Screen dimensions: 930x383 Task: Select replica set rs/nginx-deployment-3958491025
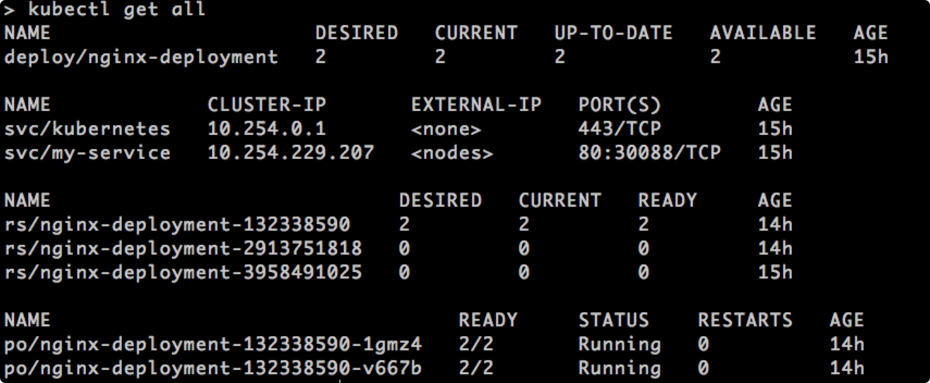pos(183,273)
